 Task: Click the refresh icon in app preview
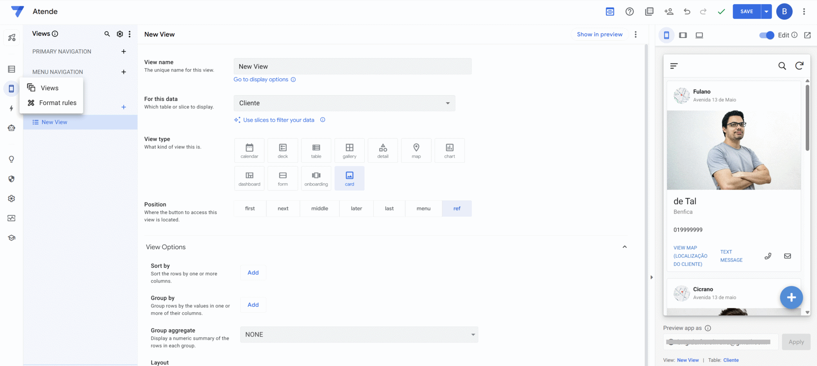pos(799,66)
